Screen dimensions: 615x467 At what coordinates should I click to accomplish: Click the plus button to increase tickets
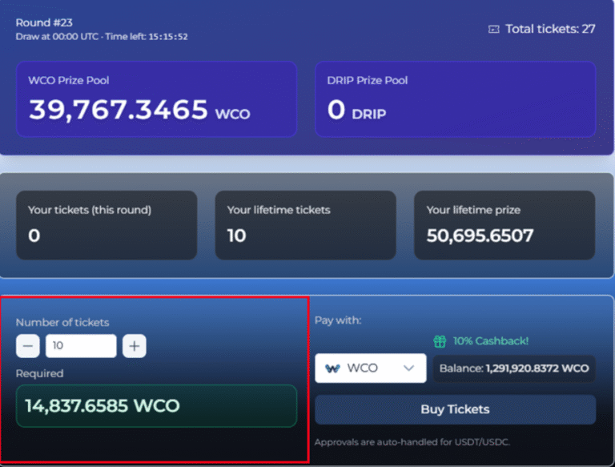[x=134, y=346]
